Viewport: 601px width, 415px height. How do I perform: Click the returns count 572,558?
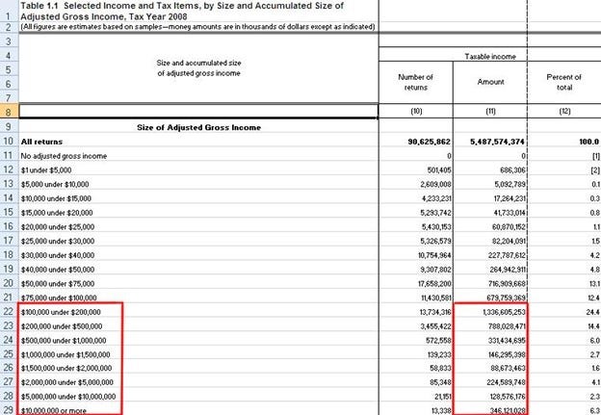click(x=439, y=340)
